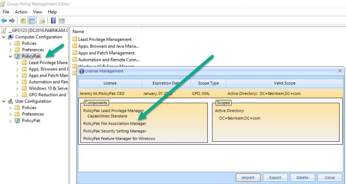Collapse the Computer Configuration tree node
Image resolution: width=346 pixels, height=184 pixels.
pos(4,37)
